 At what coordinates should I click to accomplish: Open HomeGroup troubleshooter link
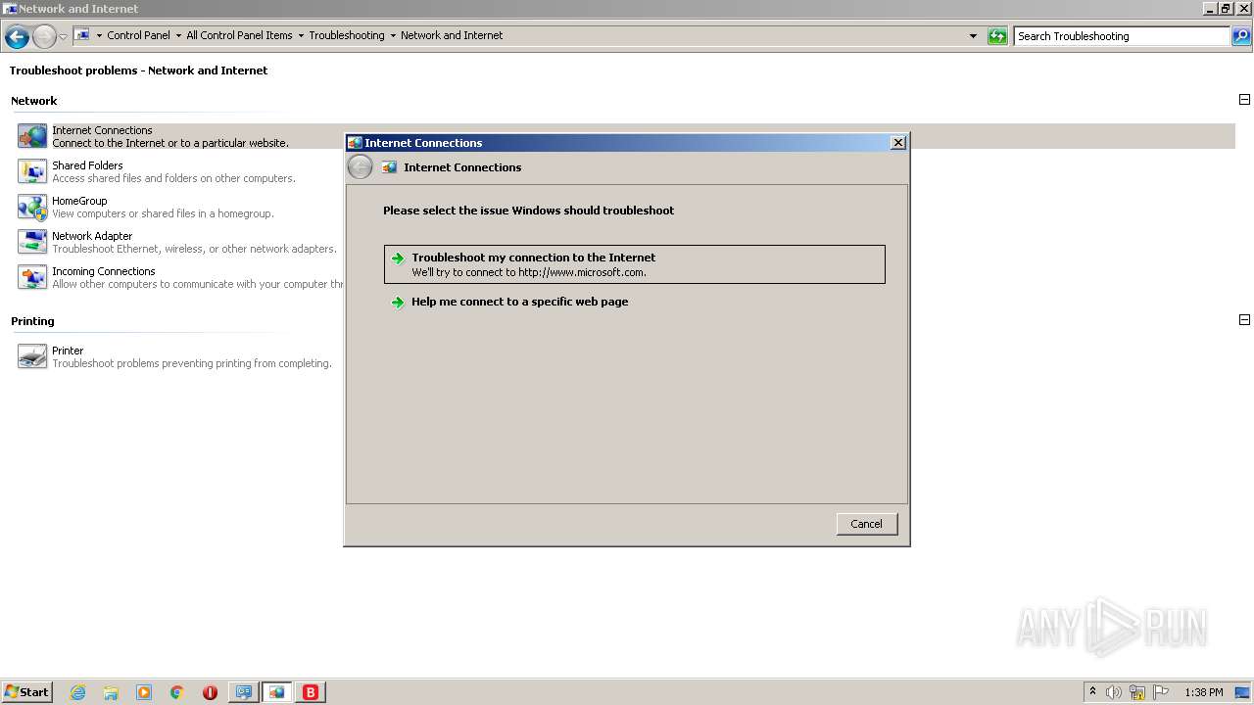pyautogui.click(x=79, y=201)
